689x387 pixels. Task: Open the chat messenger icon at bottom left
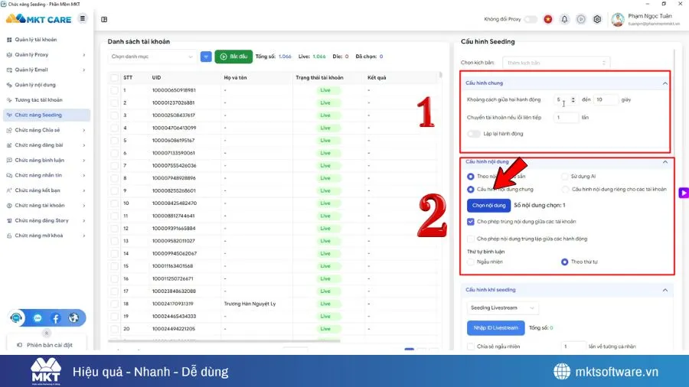[38, 318]
